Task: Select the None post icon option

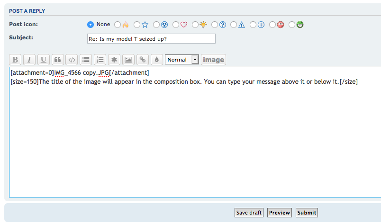Action: [91, 25]
